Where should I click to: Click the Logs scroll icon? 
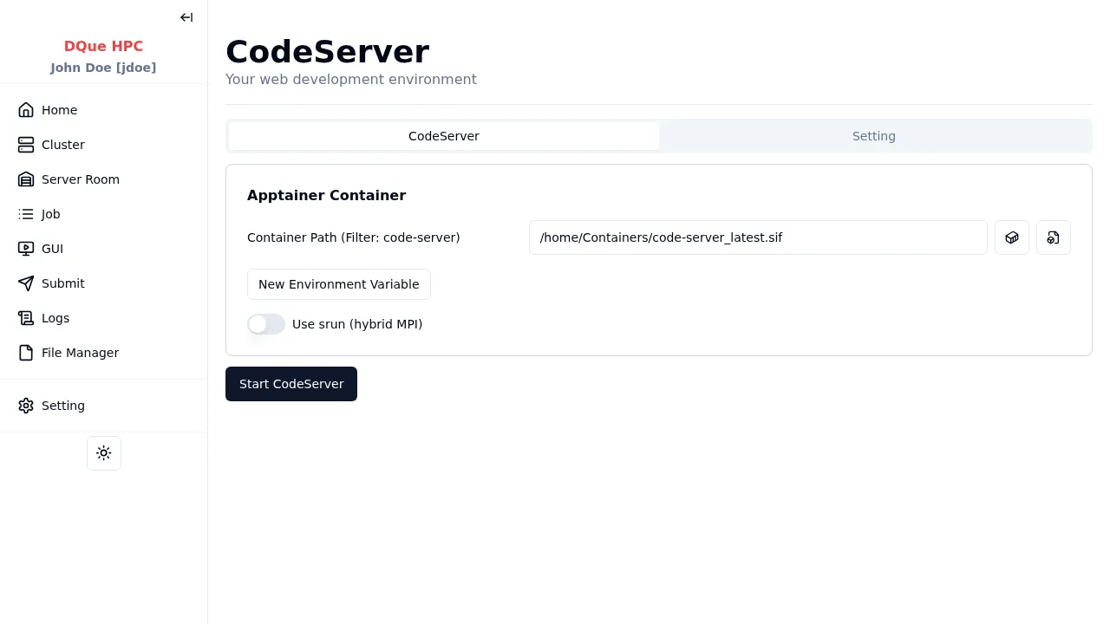pos(26,318)
